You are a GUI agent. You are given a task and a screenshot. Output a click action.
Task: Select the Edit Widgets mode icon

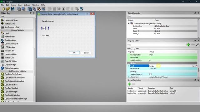tap(30, 9)
